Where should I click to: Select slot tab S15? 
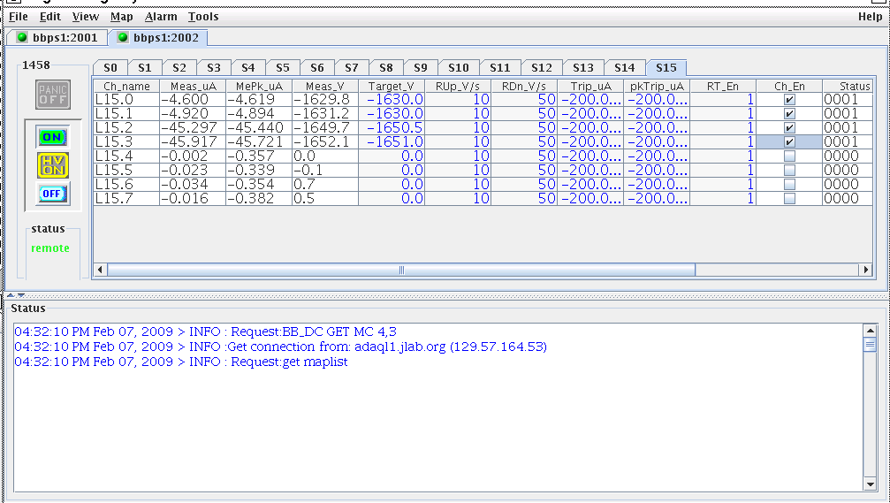click(x=666, y=67)
